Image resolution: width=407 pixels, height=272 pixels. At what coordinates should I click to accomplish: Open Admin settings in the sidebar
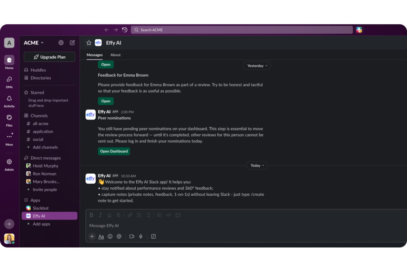(9, 165)
